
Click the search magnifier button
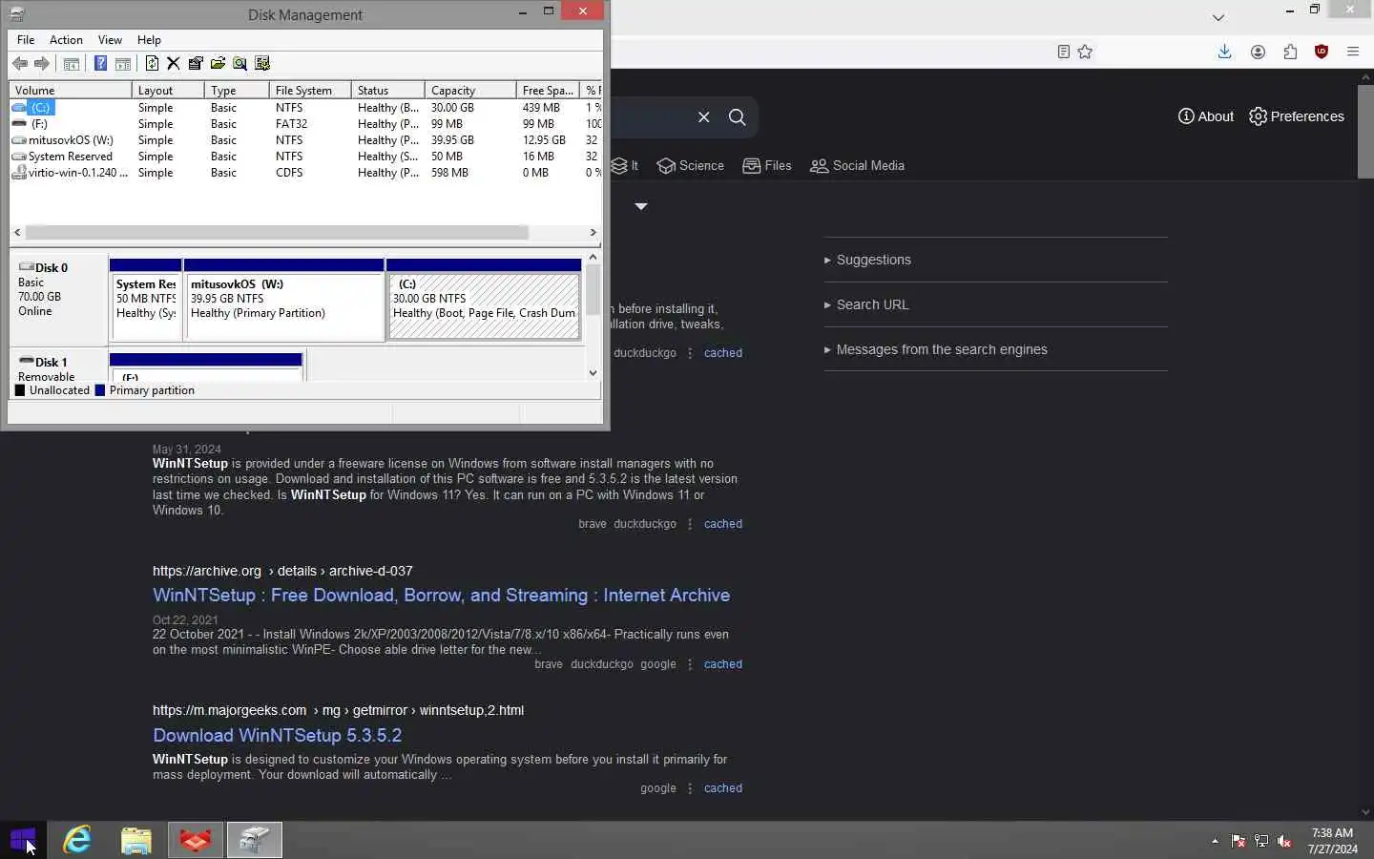coord(738,116)
